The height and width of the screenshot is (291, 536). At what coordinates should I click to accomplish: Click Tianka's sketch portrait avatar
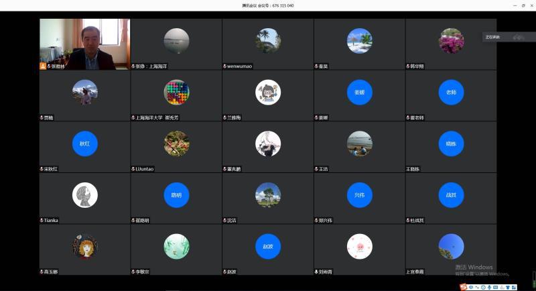pyautogui.click(x=85, y=195)
